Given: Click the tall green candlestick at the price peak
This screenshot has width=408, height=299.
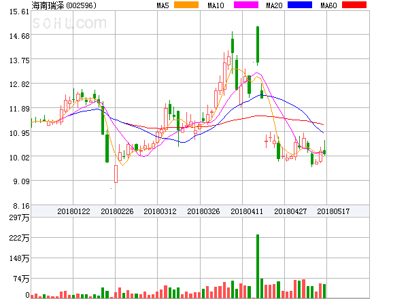Looking at the screenshot, I should pyautogui.click(x=258, y=45).
